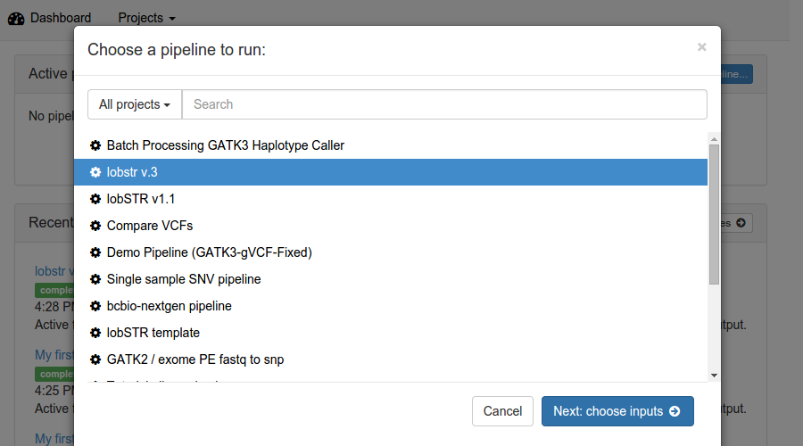Click Next: choose inputs button
The image size is (803, 446).
(617, 411)
